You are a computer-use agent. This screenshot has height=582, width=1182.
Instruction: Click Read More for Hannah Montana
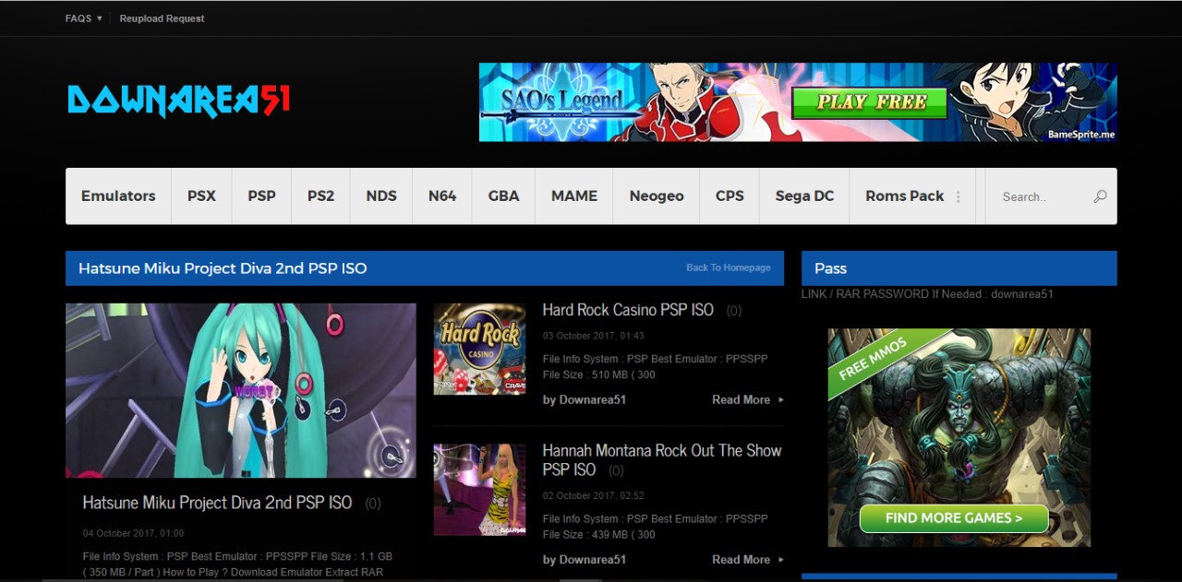pos(748,560)
